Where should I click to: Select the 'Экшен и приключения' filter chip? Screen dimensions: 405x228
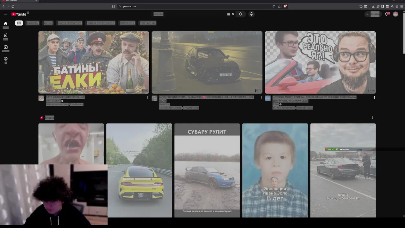click(70, 23)
